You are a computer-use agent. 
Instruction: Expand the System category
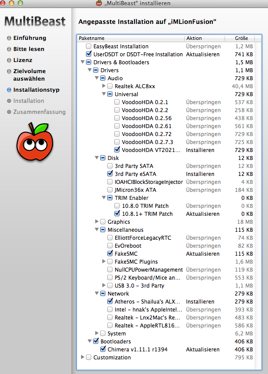(97, 333)
